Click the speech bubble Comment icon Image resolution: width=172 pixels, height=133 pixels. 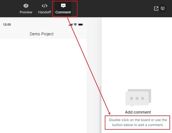[x=63, y=6]
